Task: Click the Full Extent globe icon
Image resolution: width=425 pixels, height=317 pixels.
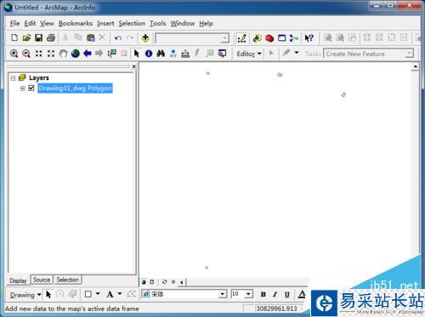Action: pyautogui.click(x=76, y=54)
